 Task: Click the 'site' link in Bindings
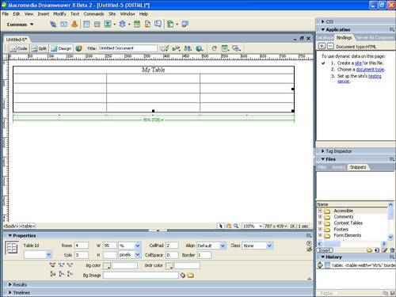click(358, 63)
